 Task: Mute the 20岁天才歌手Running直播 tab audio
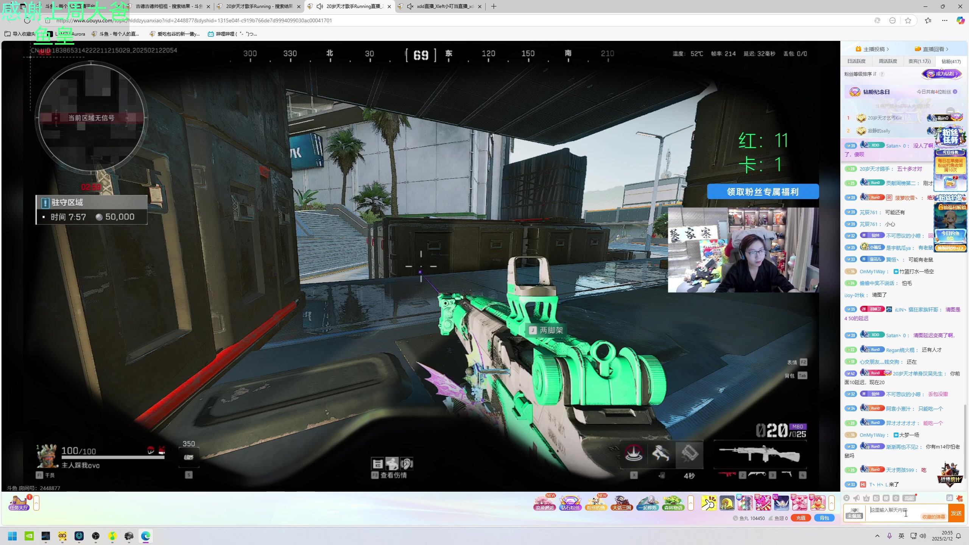[320, 6]
